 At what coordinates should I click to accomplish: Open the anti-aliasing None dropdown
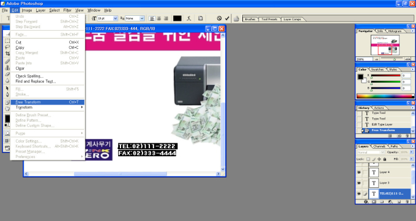pyautogui.click(x=142, y=18)
